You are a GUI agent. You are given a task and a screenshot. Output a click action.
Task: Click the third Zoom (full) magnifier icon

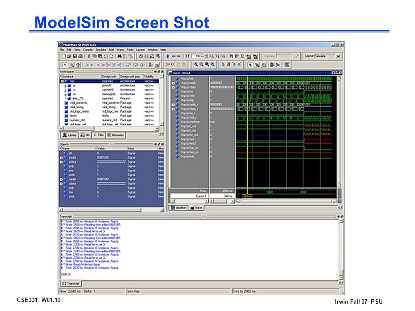pos(207,64)
